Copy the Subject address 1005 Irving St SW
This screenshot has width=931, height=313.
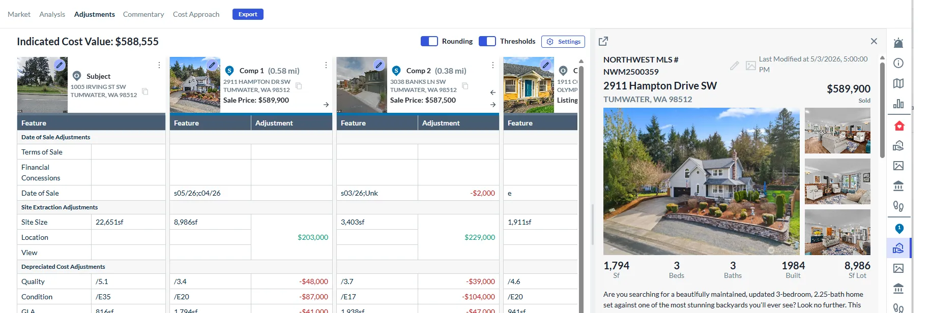tap(145, 91)
